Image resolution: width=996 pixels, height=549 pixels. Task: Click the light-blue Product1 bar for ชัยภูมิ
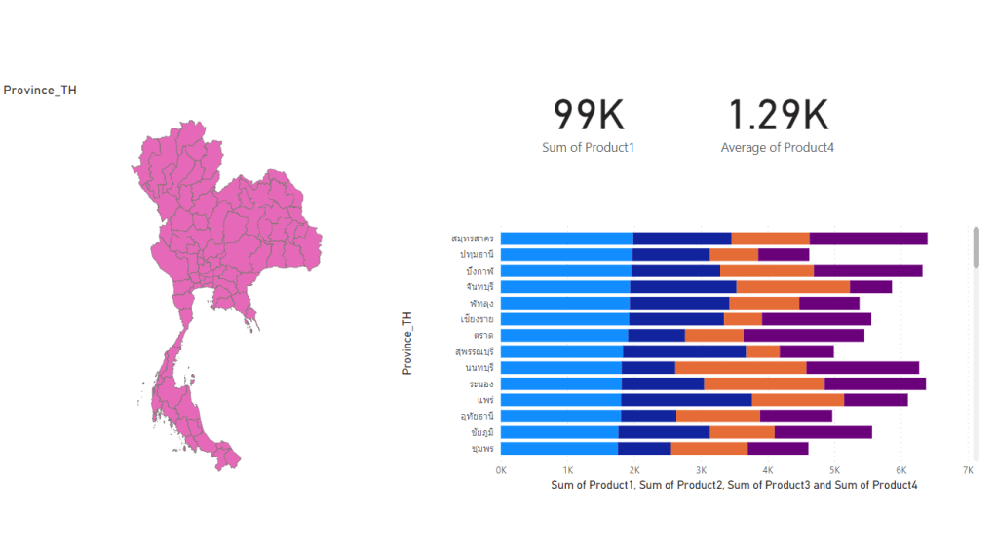559,432
